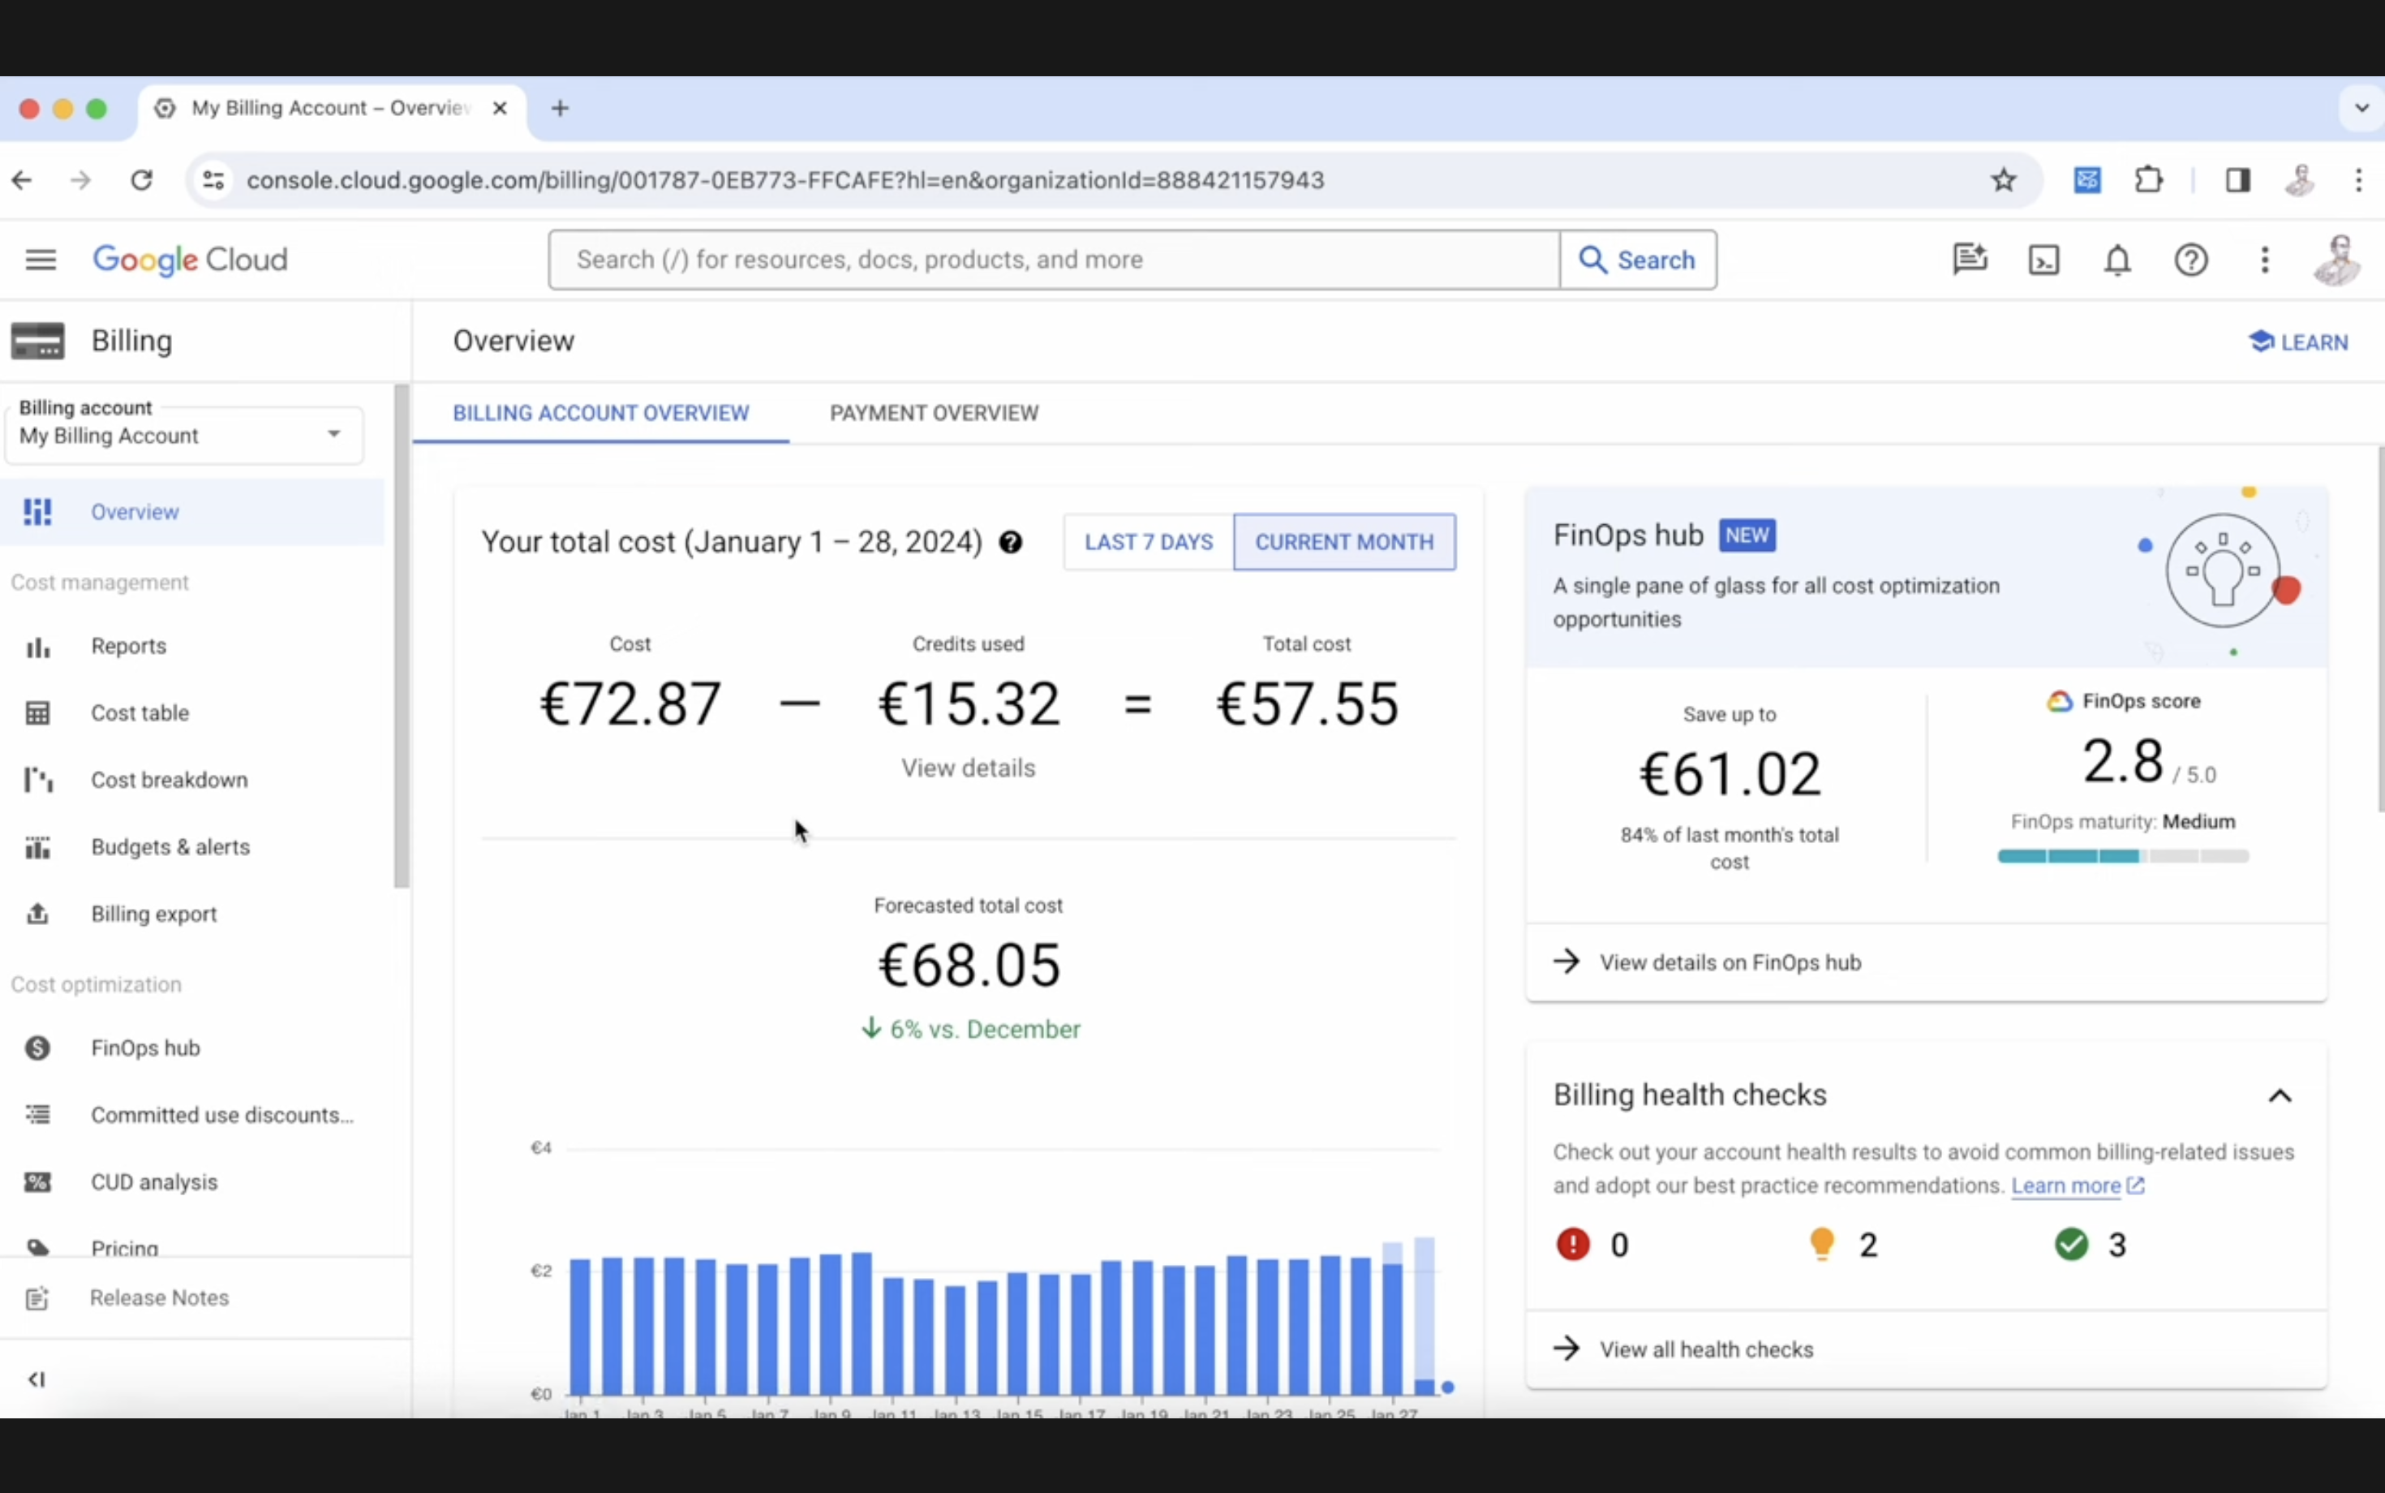The height and width of the screenshot is (1493, 2385).
Task: Click View details credits link
Action: pos(966,767)
